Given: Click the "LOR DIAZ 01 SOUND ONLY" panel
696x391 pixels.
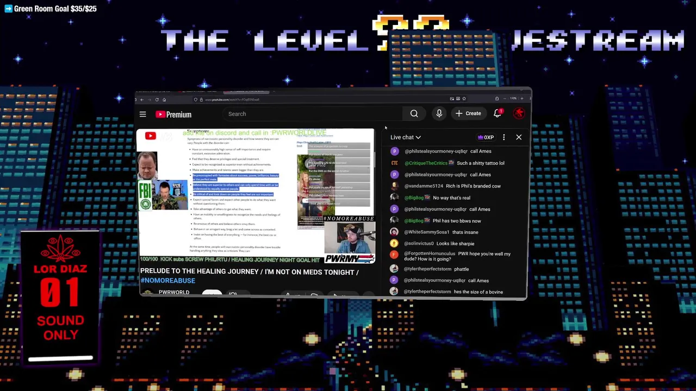Looking at the screenshot, I should (60, 297).
